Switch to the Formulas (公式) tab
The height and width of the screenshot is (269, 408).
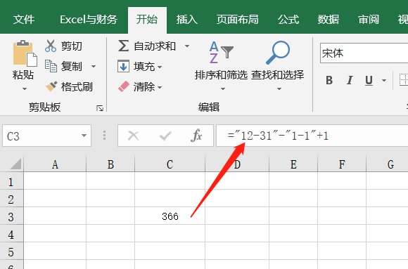point(288,20)
